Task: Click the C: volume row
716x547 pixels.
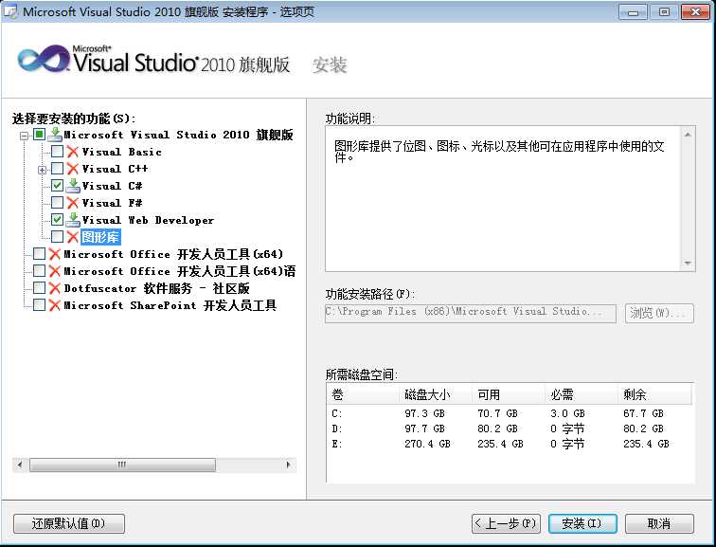Action: 510,413
